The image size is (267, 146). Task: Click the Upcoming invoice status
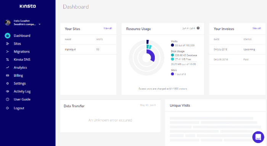tap(249, 49)
